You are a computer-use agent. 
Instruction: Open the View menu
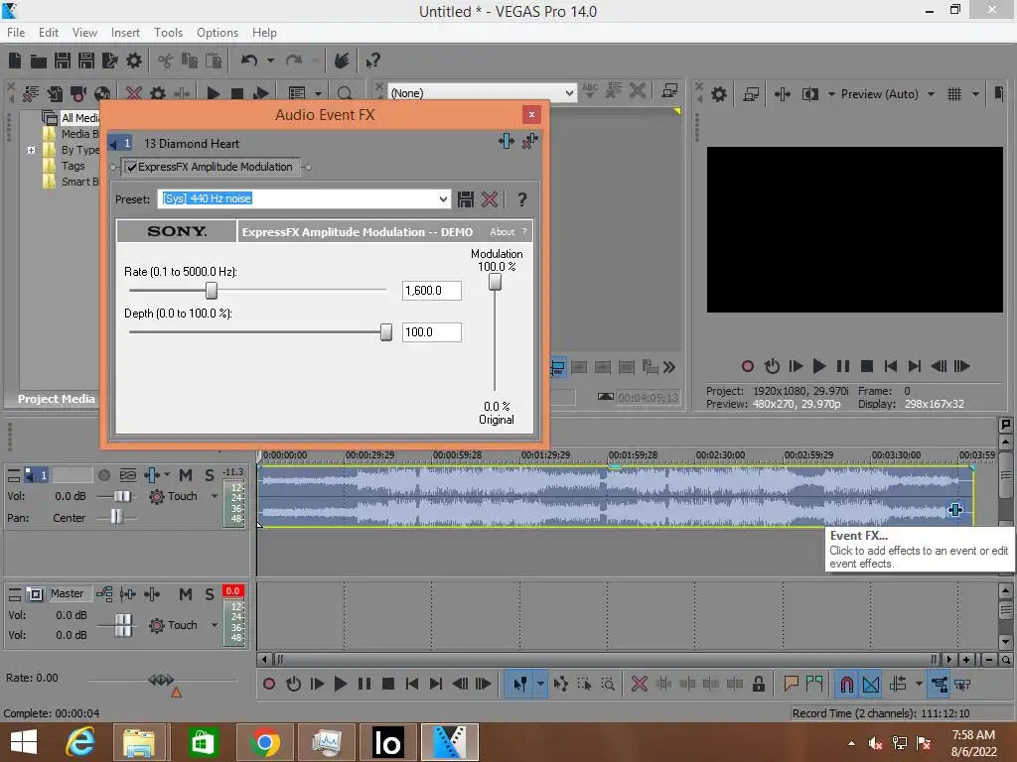[x=84, y=33]
